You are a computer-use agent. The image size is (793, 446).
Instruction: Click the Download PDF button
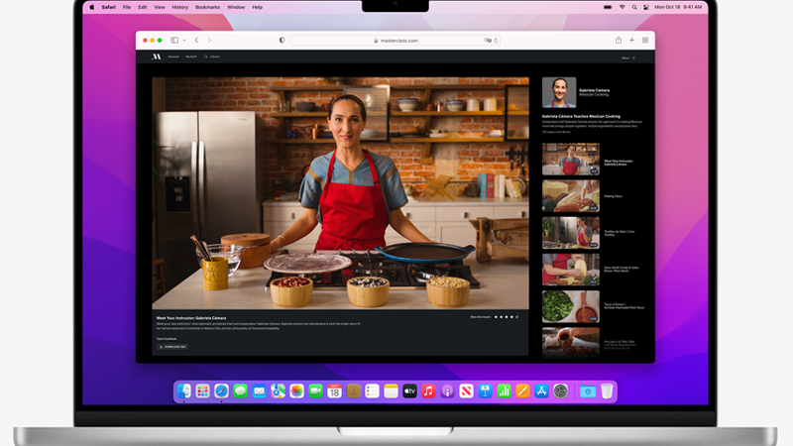pos(172,347)
